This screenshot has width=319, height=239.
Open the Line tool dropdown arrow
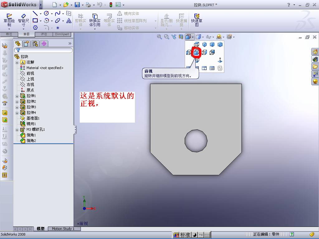point(40,14)
